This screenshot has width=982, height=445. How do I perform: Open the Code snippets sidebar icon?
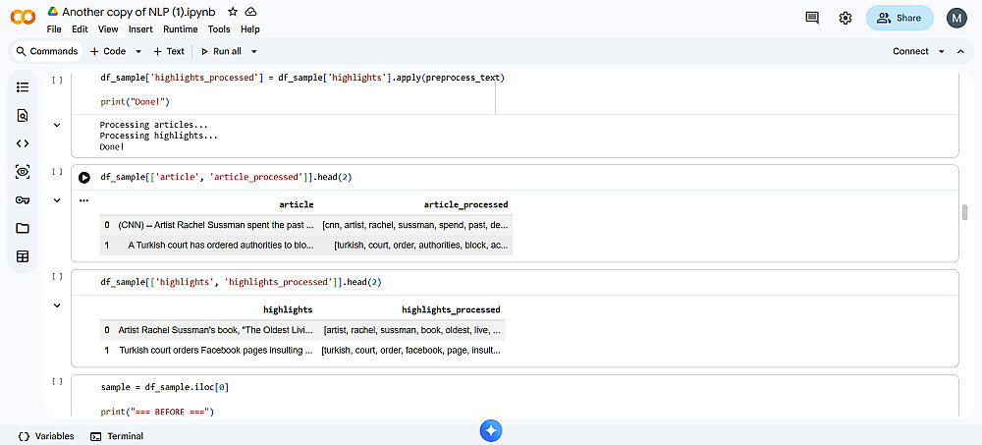23,143
